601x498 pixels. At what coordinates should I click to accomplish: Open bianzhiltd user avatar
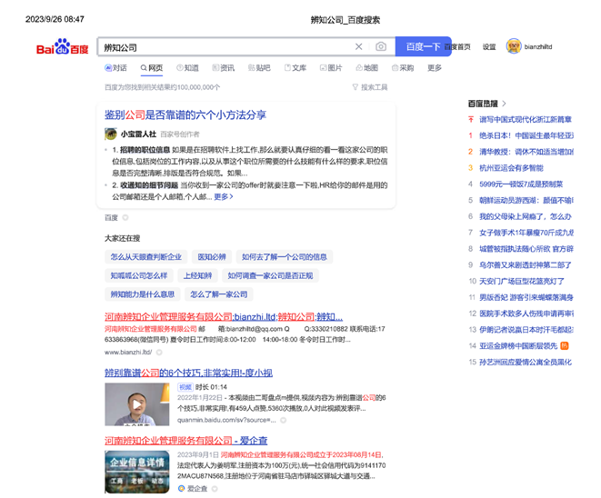tap(514, 46)
